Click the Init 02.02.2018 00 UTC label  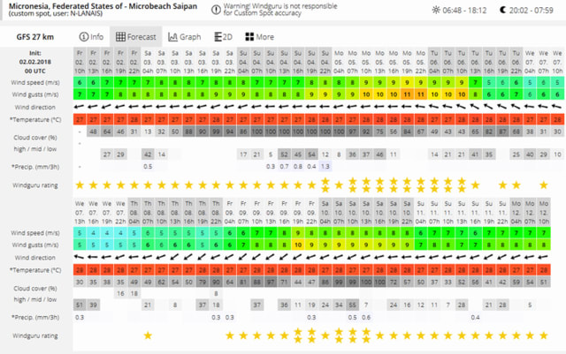click(x=35, y=62)
